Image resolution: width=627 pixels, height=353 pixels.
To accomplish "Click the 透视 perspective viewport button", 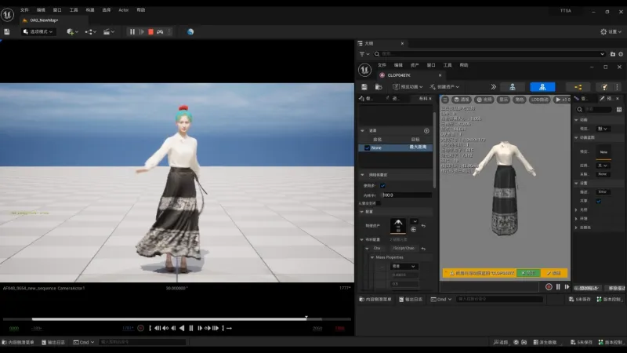I will tap(462, 100).
